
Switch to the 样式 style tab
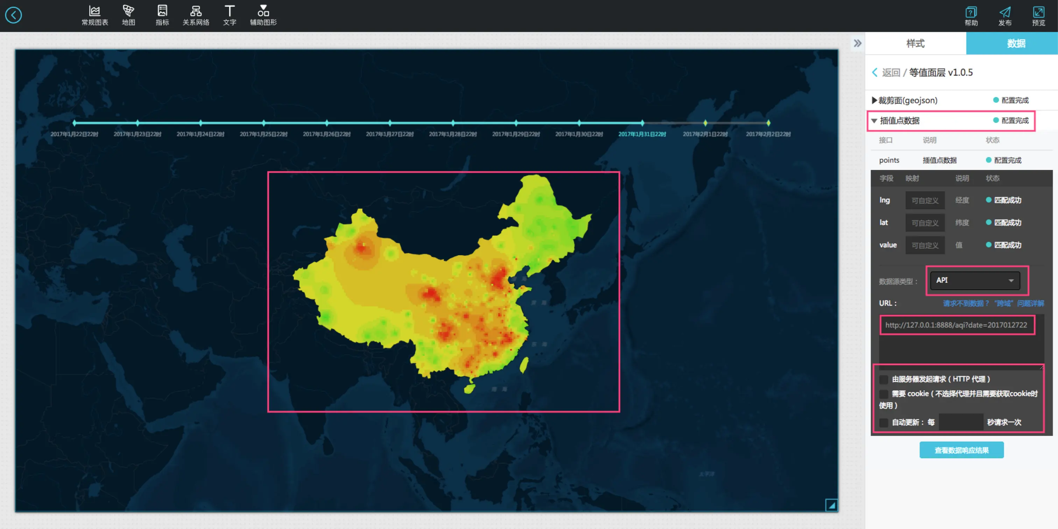coord(915,43)
